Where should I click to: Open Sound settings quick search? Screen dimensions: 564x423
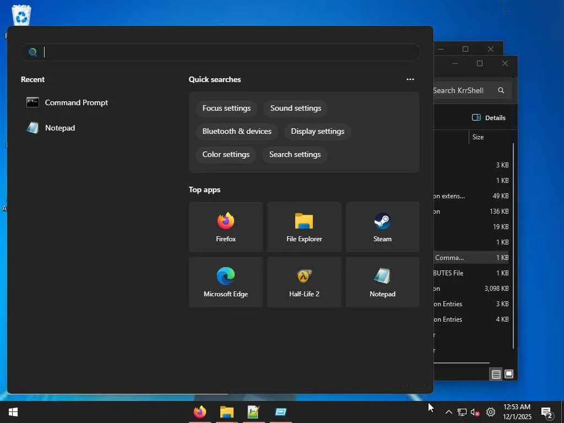coord(296,109)
